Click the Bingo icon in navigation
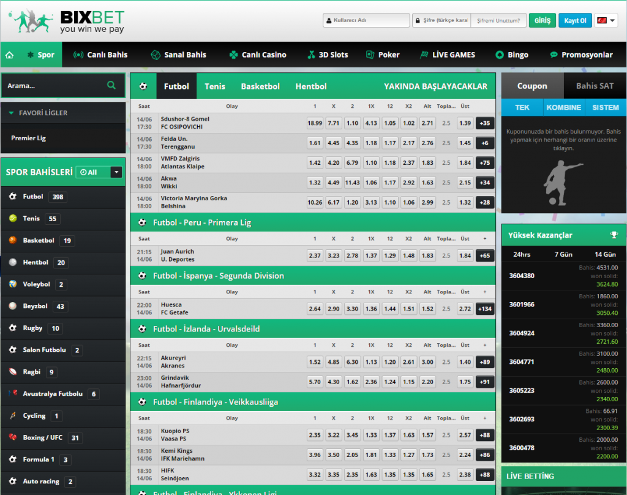 click(500, 55)
